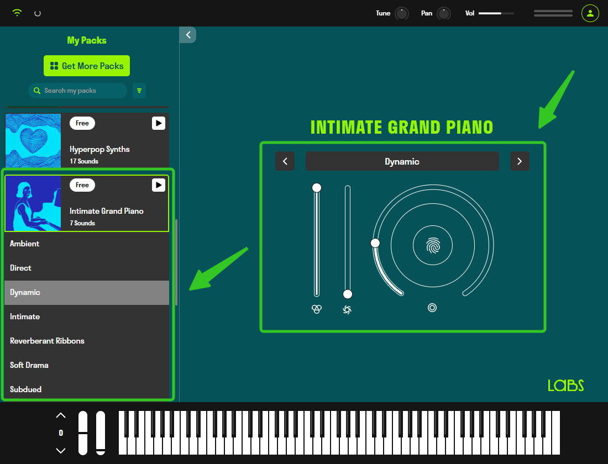Click the dynamics slider handle

point(348,294)
